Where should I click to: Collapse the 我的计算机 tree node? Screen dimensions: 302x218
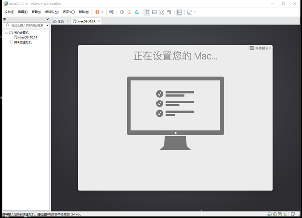[x=6, y=33]
